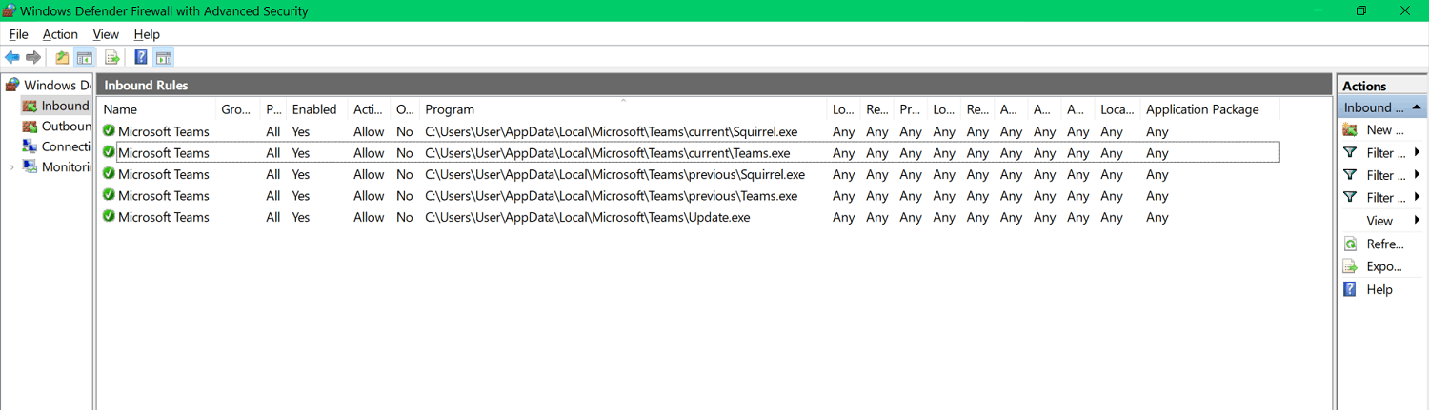This screenshot has height=410, width=1429.
Task: Sort by the Group column header
Action: click(238, 109)
